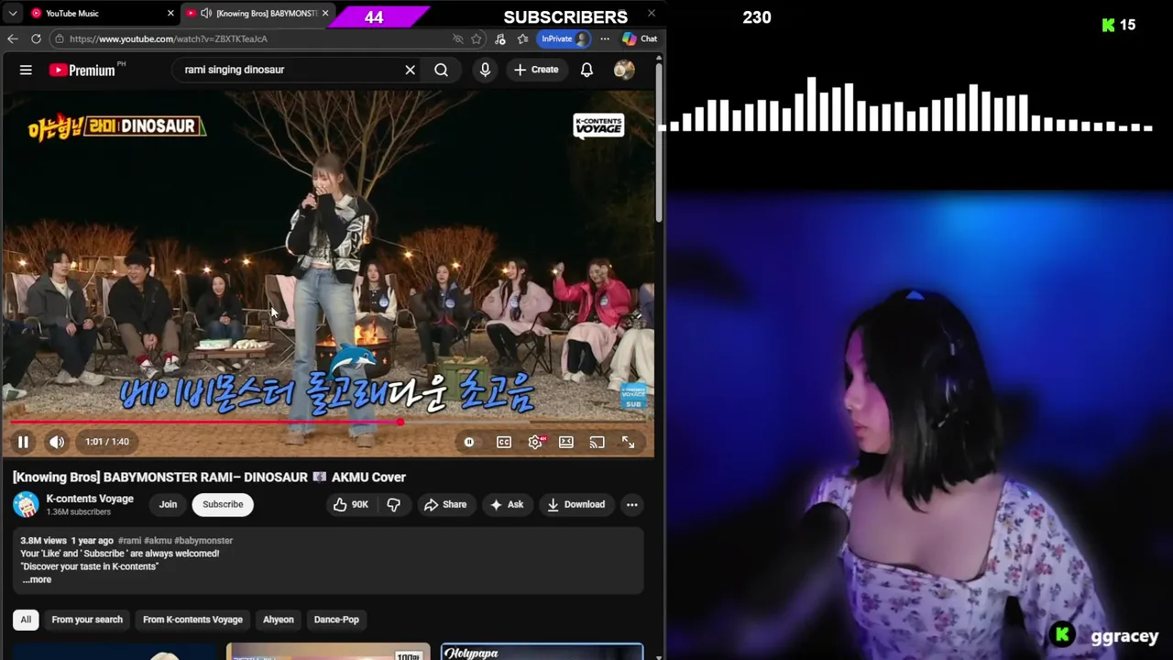Open the K-contents Voyage channel name link
The height and width of the screenshot is (660, 1173).
90,499
